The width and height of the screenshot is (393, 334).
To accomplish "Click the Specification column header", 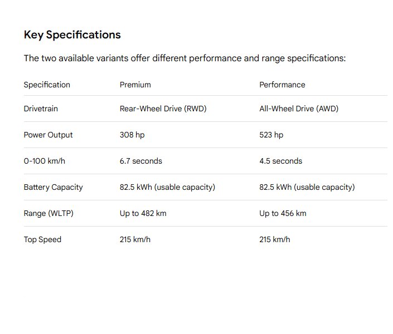I will point(47,85).
